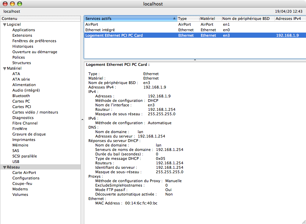Select Configurations under Réseau
The height and width of the screenshot is (224, 306).
click(26, 178)
